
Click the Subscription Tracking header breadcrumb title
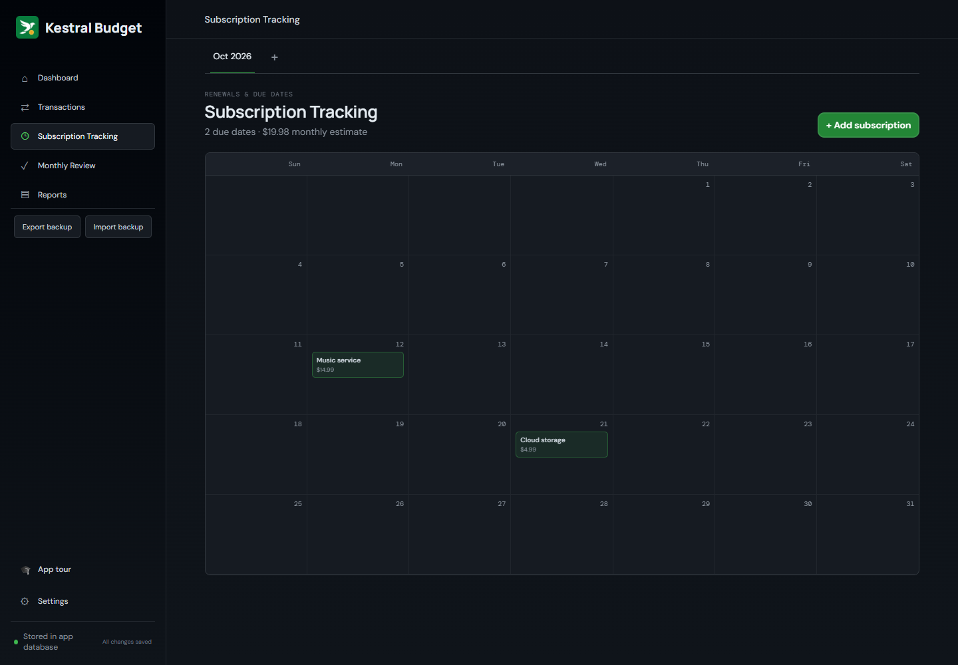click(x=252, y=19)
